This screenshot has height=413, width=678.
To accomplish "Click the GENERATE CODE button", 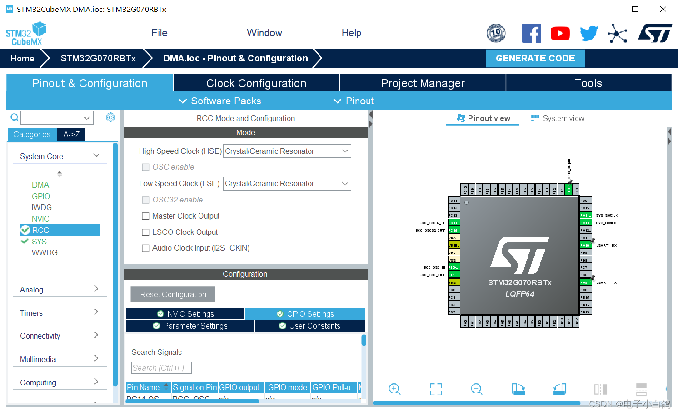I will tap(535, 58).
